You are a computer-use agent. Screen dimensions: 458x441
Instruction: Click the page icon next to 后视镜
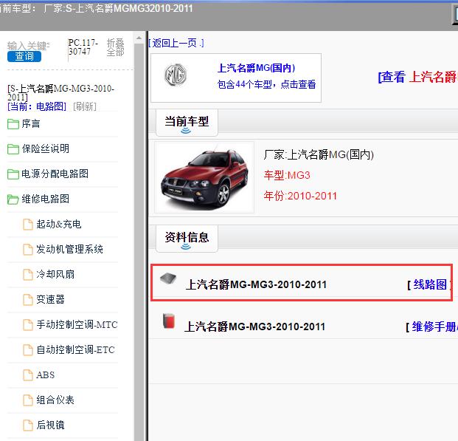click(x=28, y=425)
